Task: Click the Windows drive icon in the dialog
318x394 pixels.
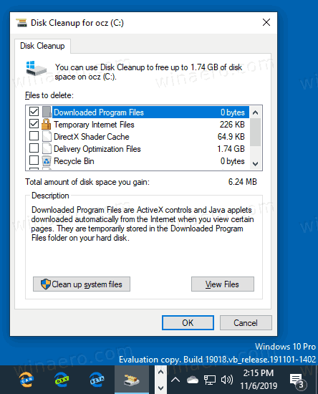Action: (37, 68)
